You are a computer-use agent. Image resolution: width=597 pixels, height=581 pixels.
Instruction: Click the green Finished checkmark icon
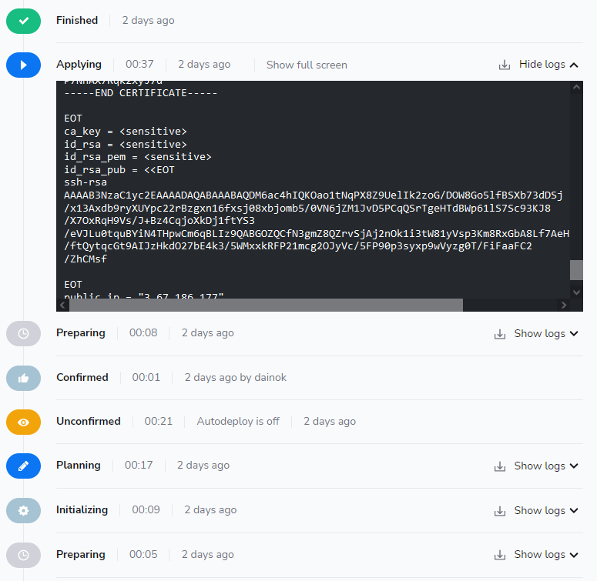point(23,21)
